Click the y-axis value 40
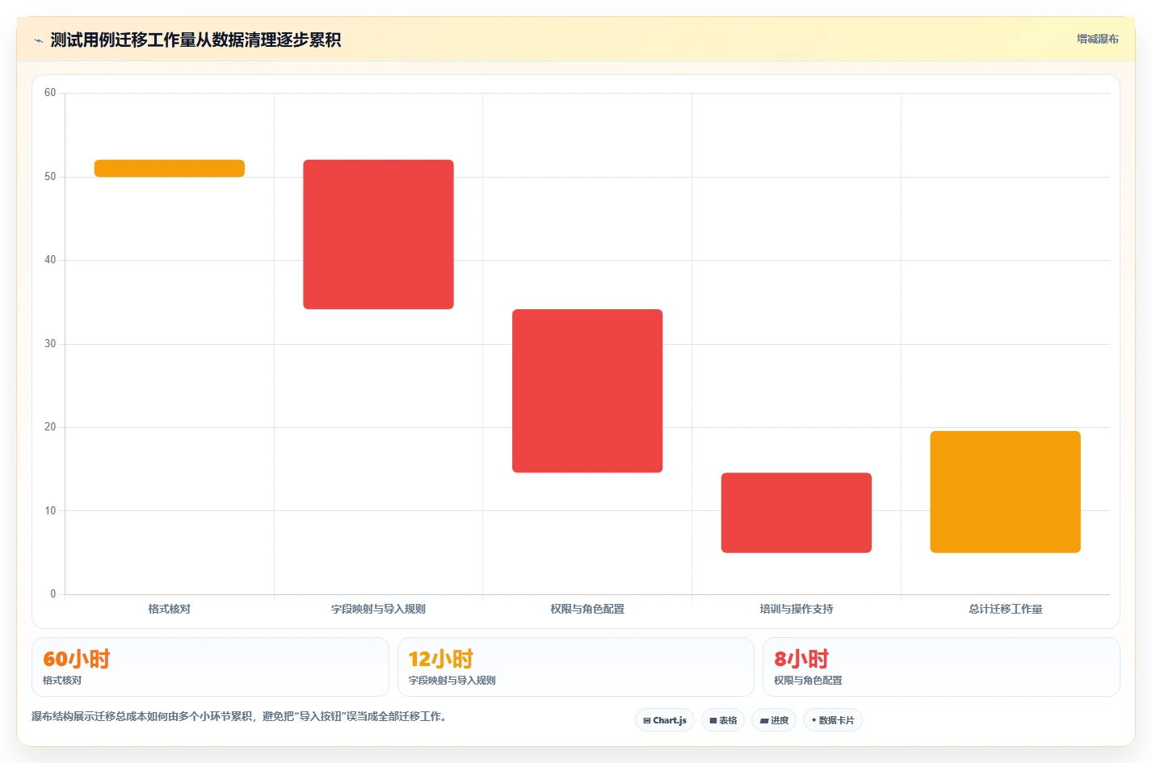1152x763 pixels. [x=50, y=260]
